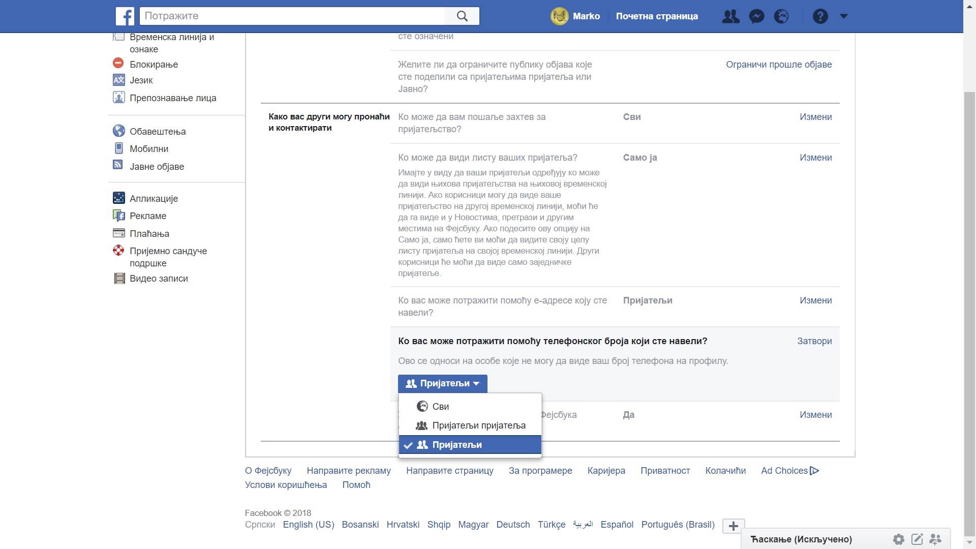Start a new message from the chat bar
Viewport: 976px width, 549px height.
pos(917,539)
